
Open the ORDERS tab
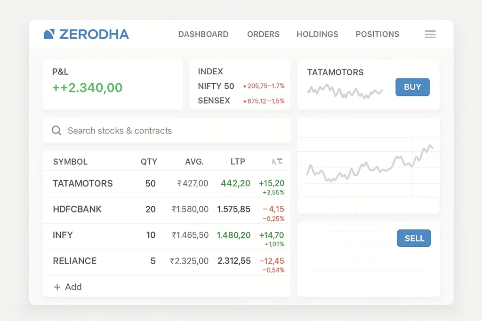point(263,34)
